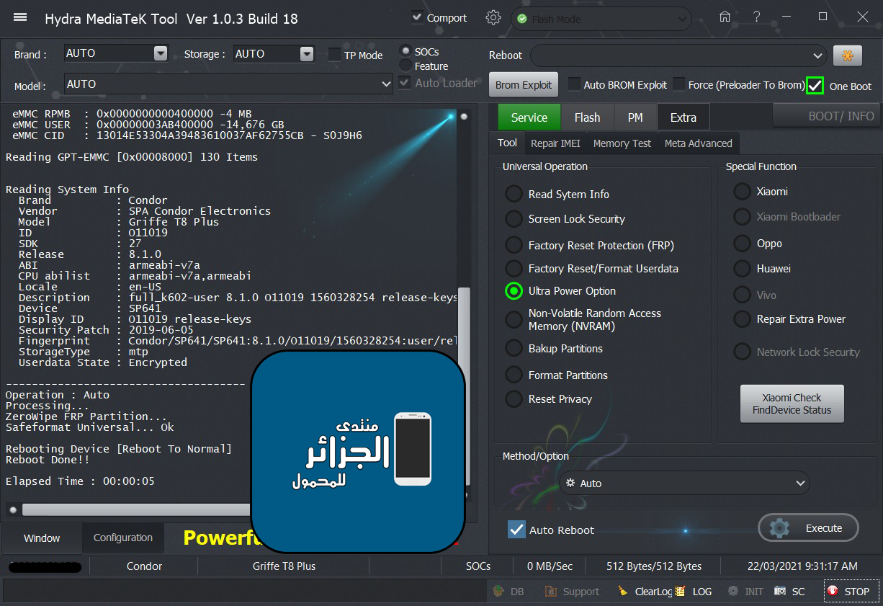
Task: Toggle the One Boot checkbox
Action: [x=815, y=85]
